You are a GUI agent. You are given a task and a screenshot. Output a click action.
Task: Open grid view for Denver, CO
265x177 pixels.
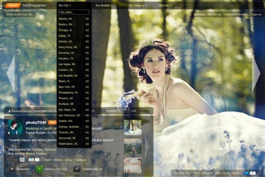point(87,42)
